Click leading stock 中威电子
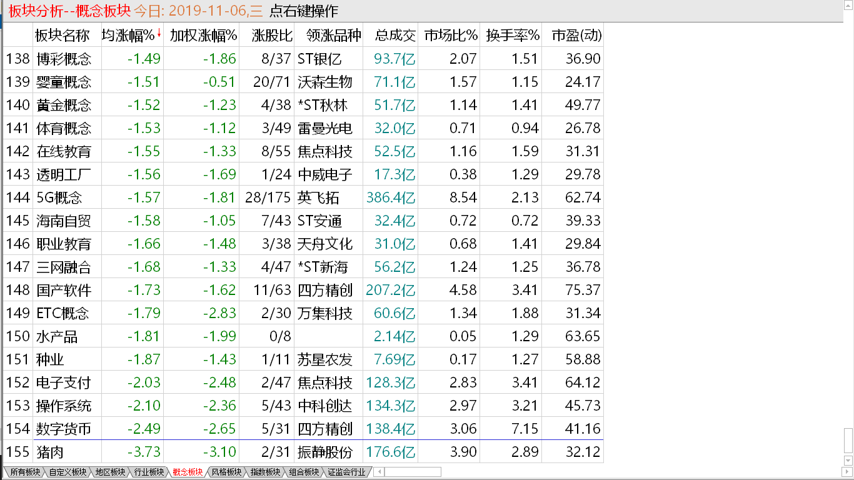The height and width of the screenshot is (480, 854). click(325, 174)
